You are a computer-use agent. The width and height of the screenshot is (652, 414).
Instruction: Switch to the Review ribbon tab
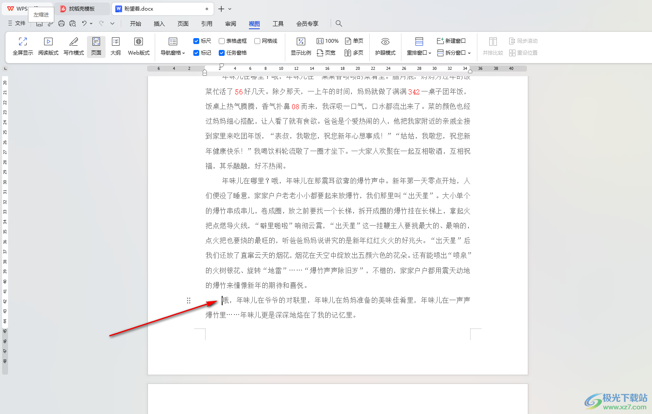pos(231,24)
